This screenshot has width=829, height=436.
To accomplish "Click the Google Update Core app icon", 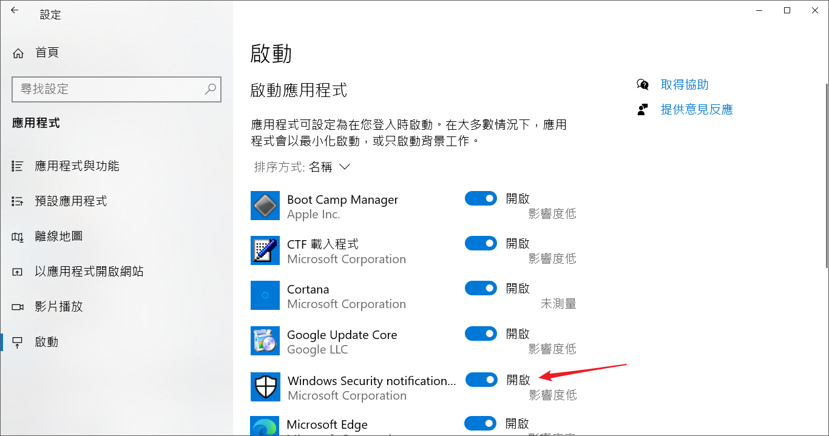I will 265,341.
